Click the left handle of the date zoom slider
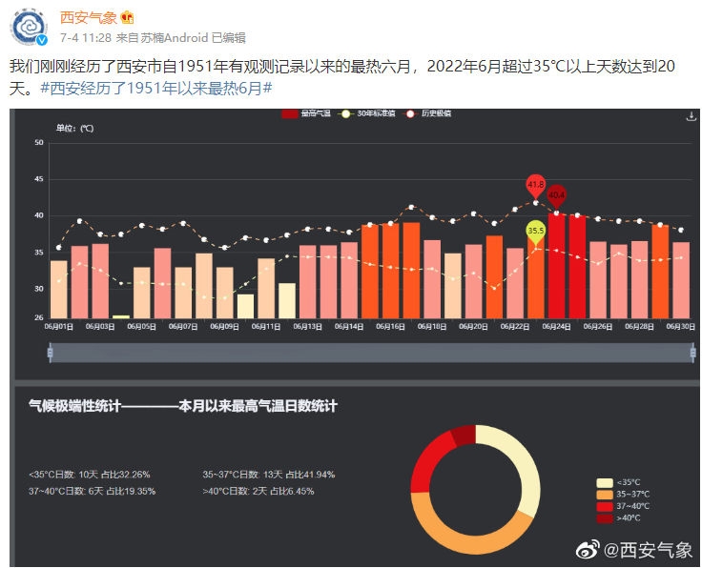This screenshot has height=568, width=702. click(x=51, y=353)
